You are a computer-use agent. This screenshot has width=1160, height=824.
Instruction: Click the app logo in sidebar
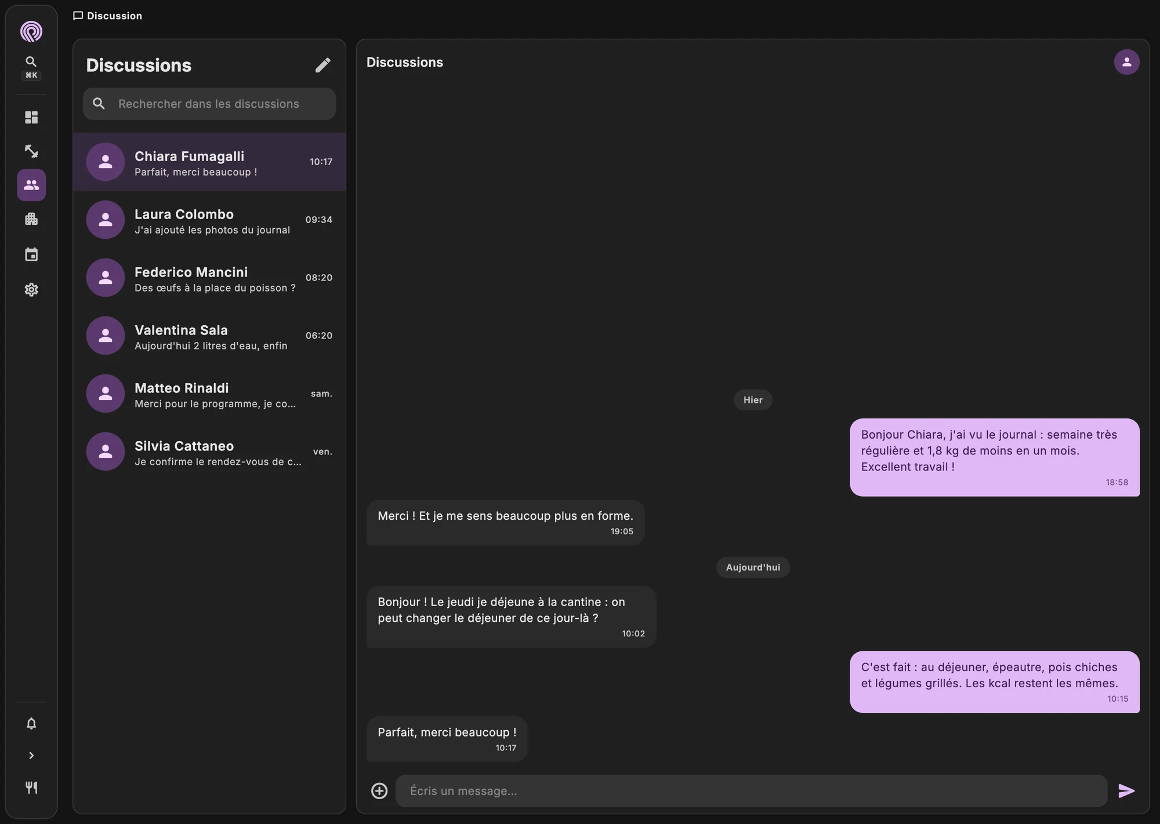tap(31, 31)
